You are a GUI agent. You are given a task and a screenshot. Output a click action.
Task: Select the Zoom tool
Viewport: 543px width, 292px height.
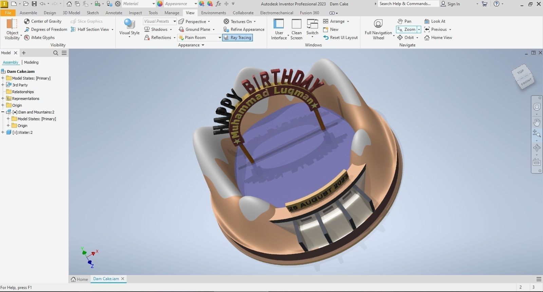[406, 29]
